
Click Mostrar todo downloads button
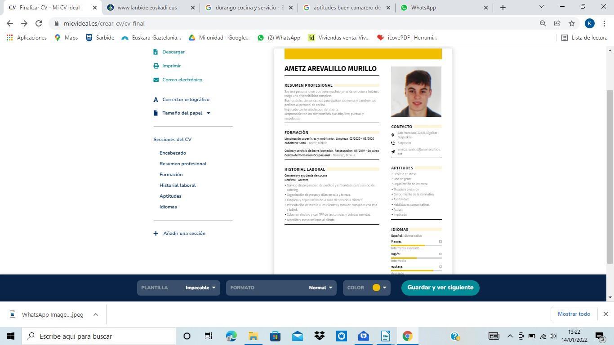click(x=574, y=314)
